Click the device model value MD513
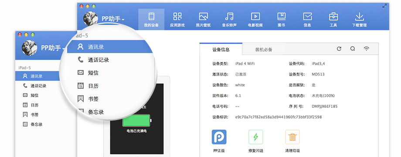401x157 pixels. [x=318, y=74]
